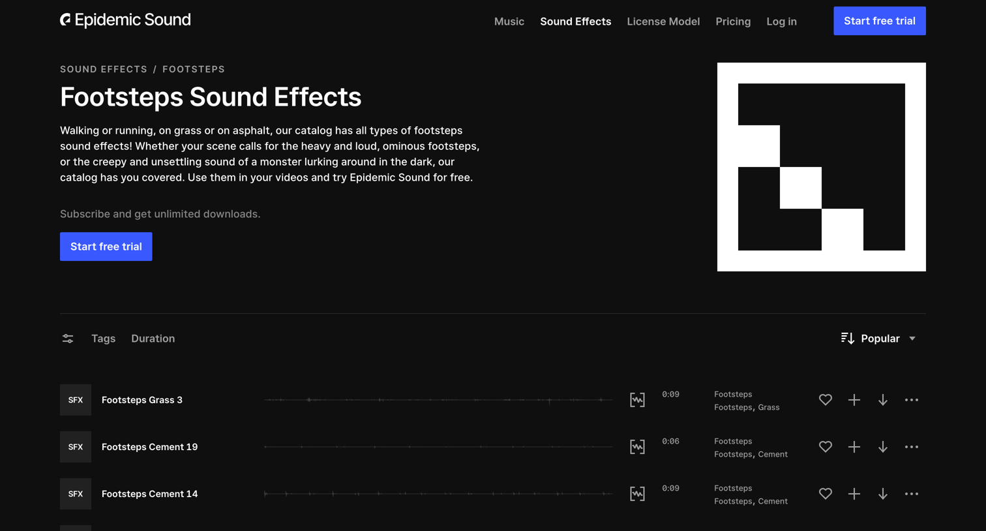Click 'Subscribe and get unlimited downloads.' text
Image resolution: width=986 pixels, height=531 pixels.
[160, 214]
